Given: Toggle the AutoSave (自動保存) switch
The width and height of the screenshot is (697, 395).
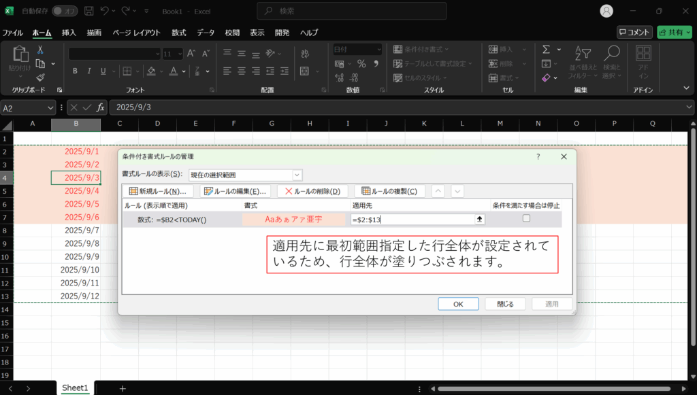Looking at the screenshot, I should (65, 11).
